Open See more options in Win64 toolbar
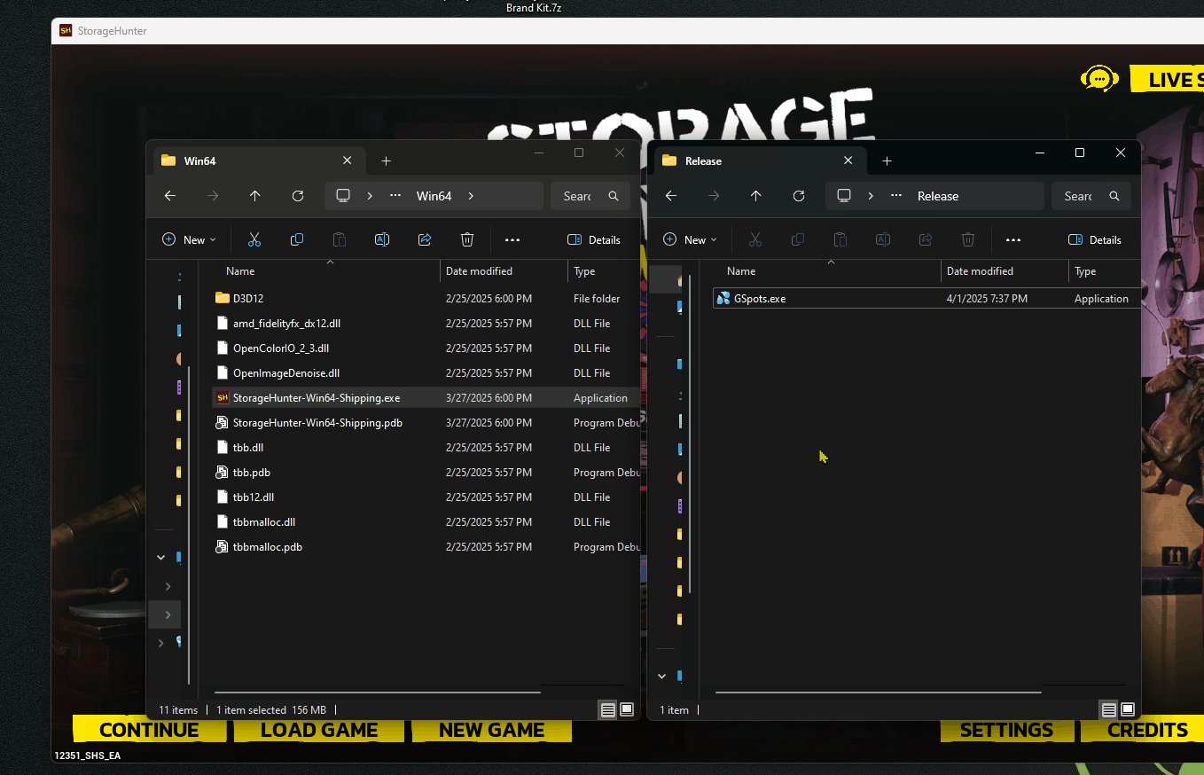Screen dimensions: 1204x775 click(x=512, y=239)
